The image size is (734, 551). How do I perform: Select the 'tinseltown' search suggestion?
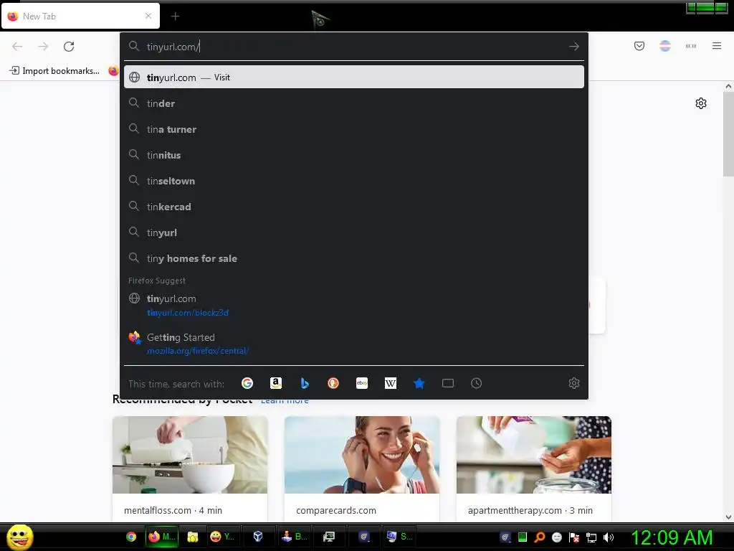pos(354,181)
